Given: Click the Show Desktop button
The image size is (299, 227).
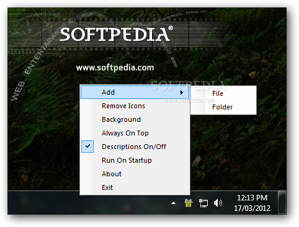Looking at the screenshot, I should coord(282,202).
